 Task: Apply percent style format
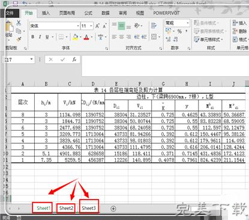tap(179, 31)
